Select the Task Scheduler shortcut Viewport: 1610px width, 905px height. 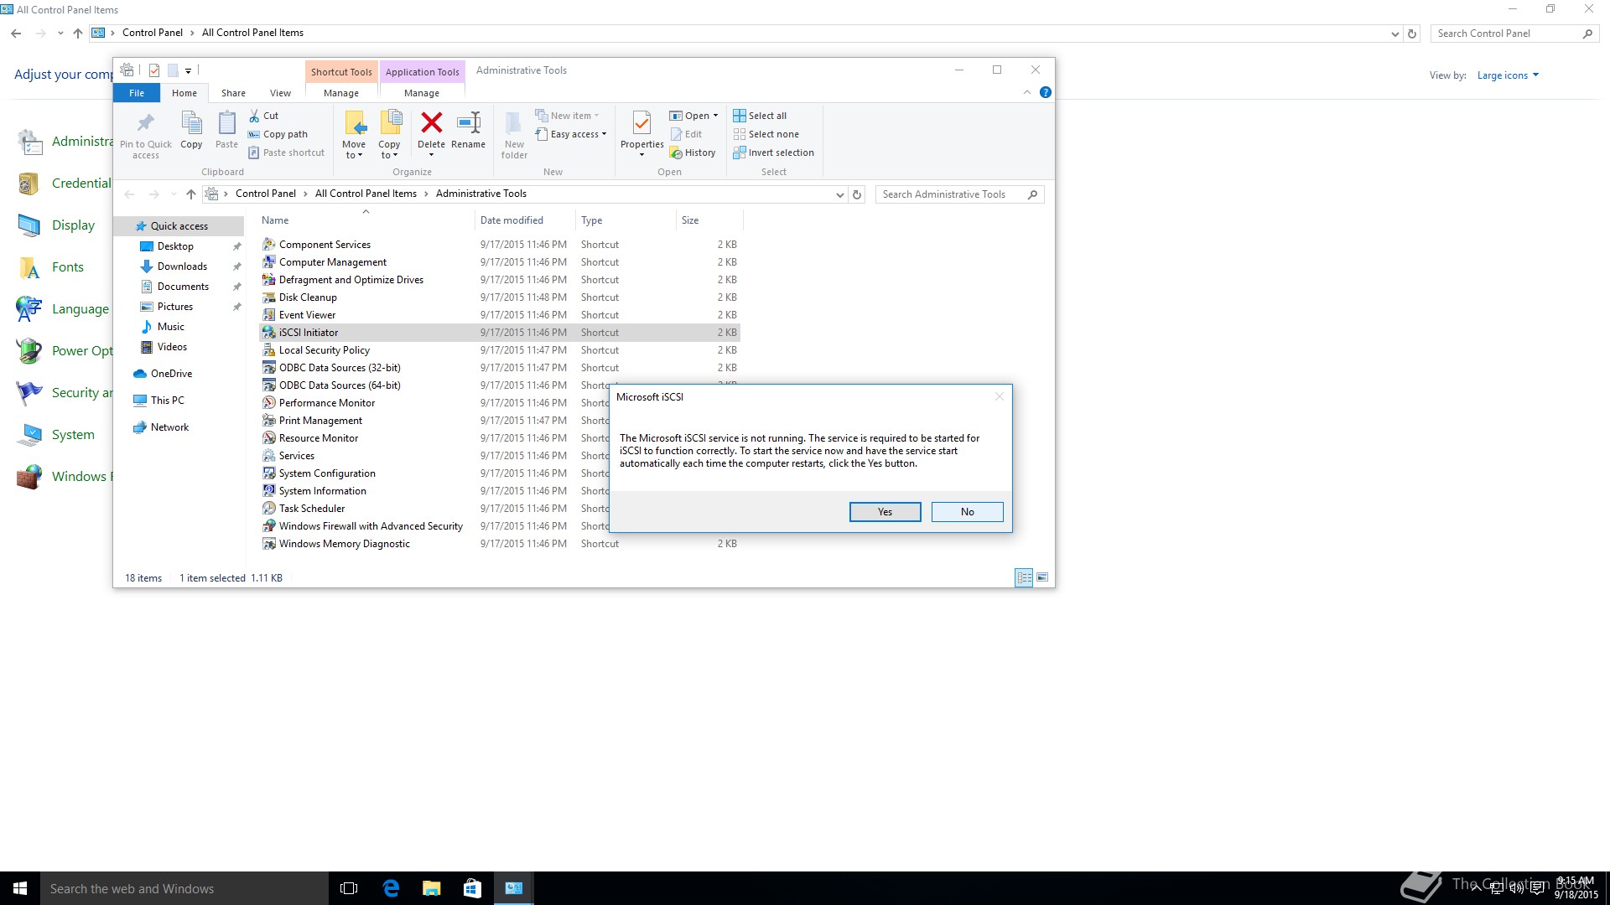pyautogui.click(x=311, y=509)
